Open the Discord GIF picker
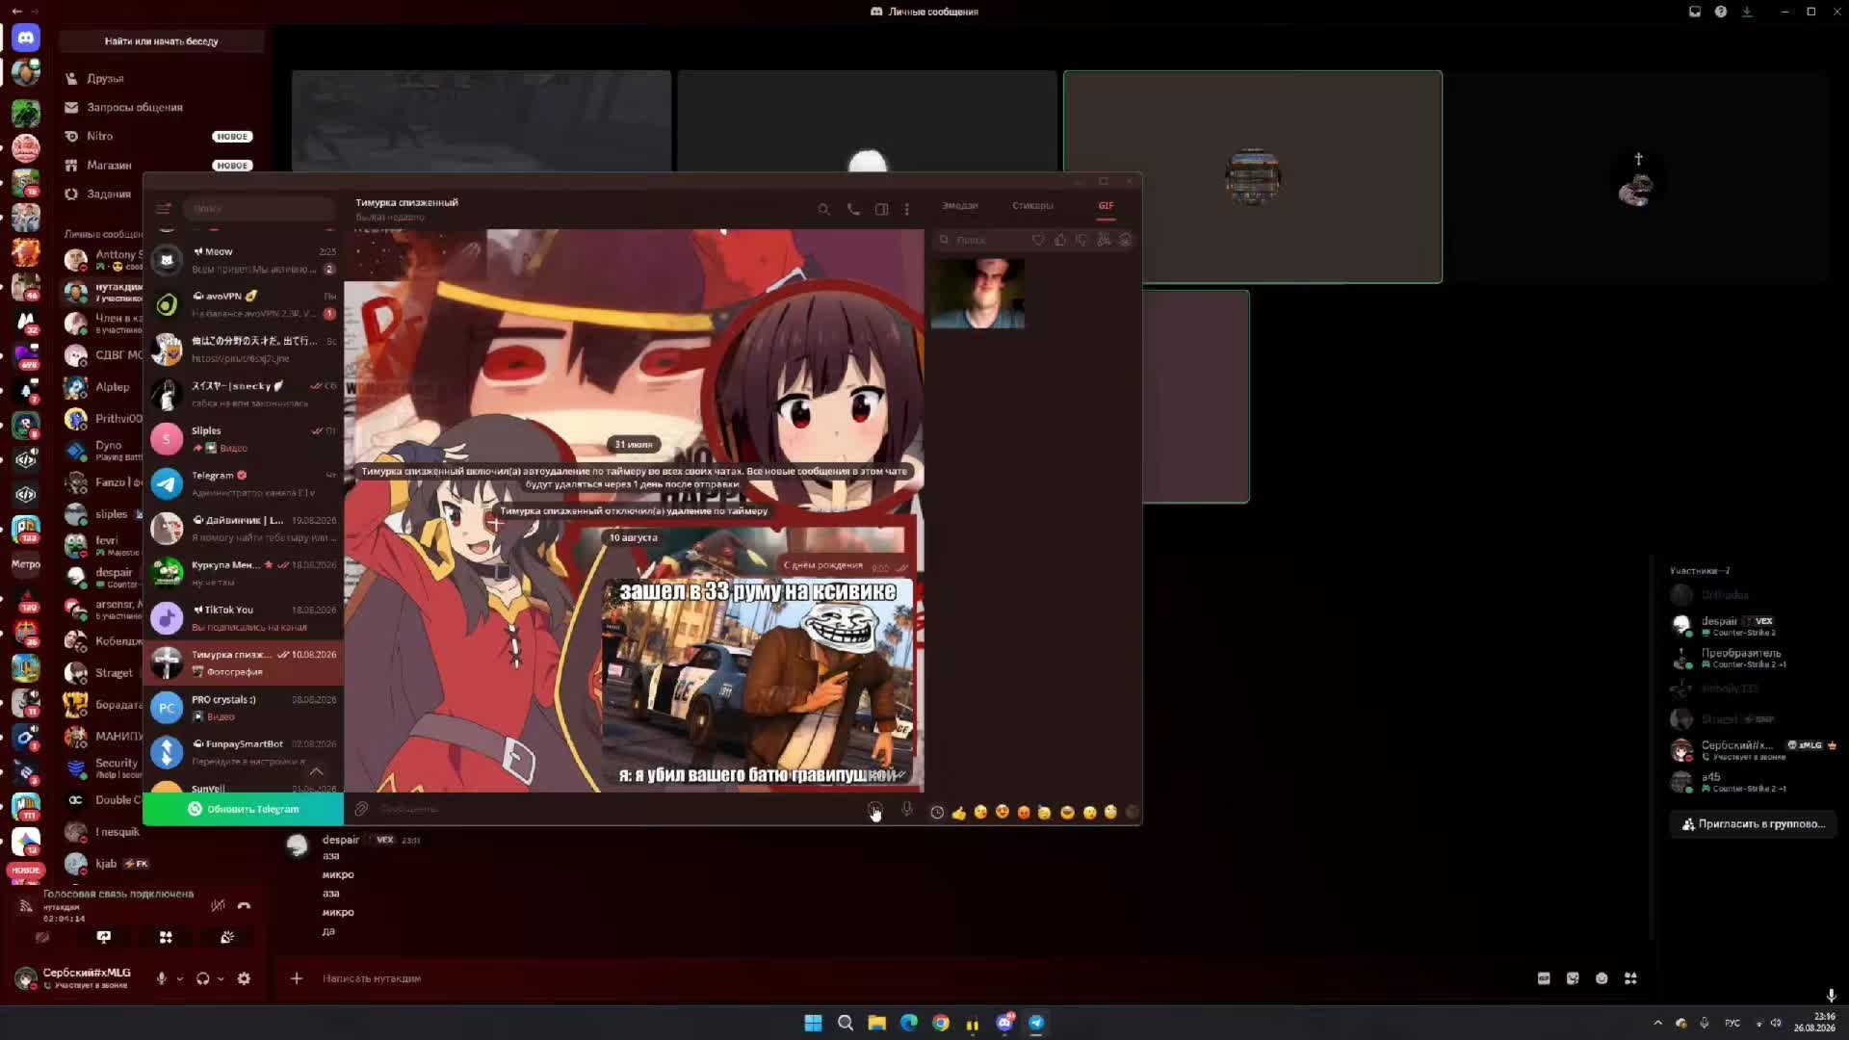 point(1544,978)
